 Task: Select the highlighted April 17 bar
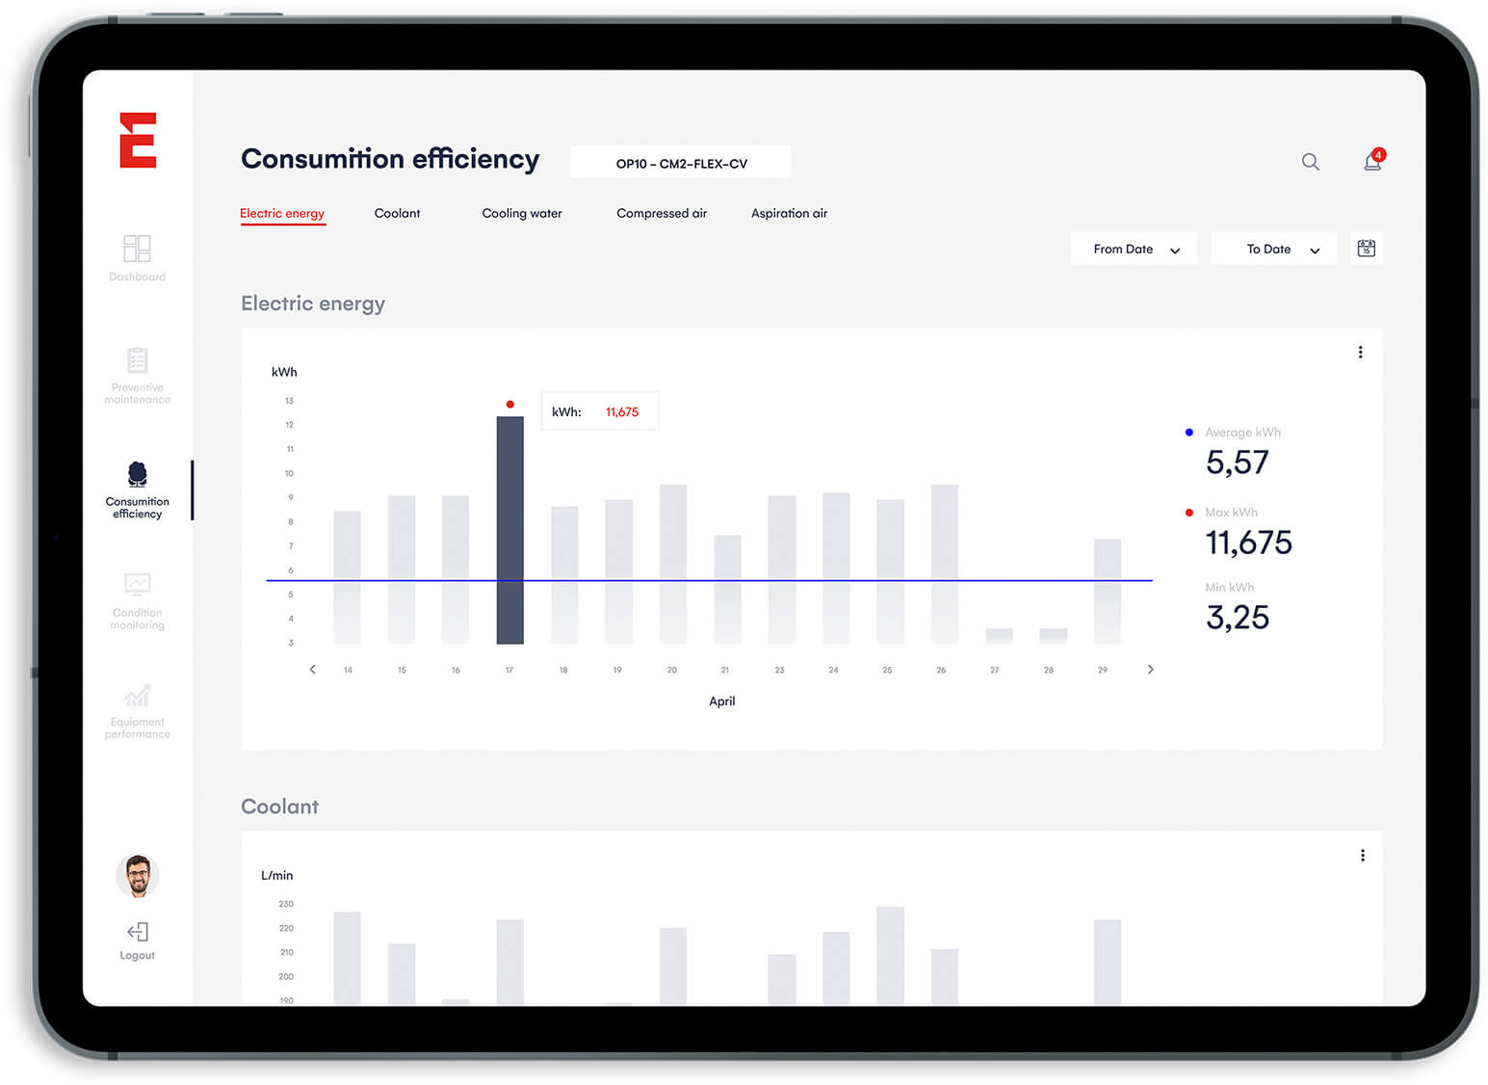509,530
